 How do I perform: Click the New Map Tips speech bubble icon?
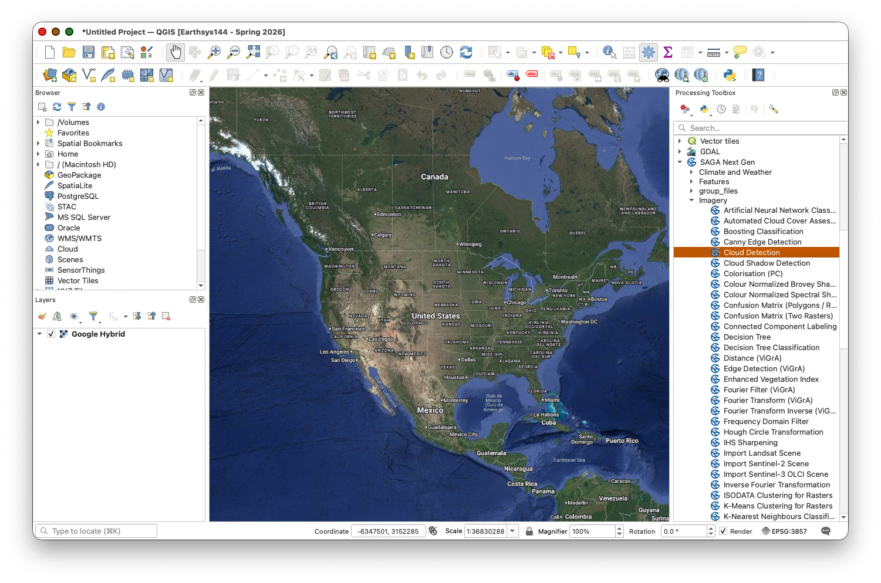click(740, 52)
